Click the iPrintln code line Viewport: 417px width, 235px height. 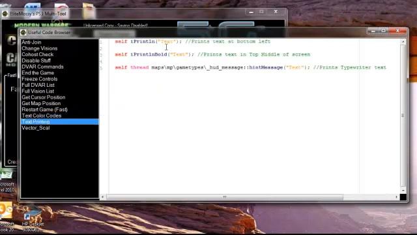(193, 42)
